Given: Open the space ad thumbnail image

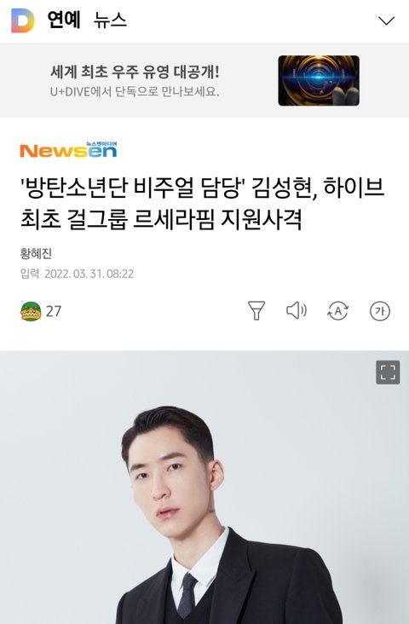Looking at the screenshot, I should point(319,80).
